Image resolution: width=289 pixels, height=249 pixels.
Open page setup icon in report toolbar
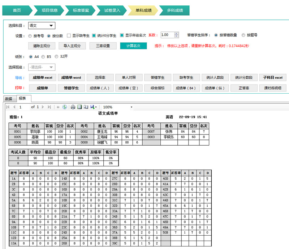point(86,107)
